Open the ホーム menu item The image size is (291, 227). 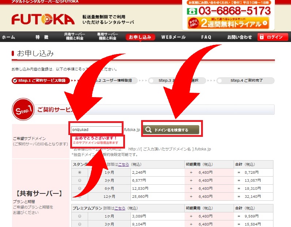pyautogui.click(x=9, y=37)
